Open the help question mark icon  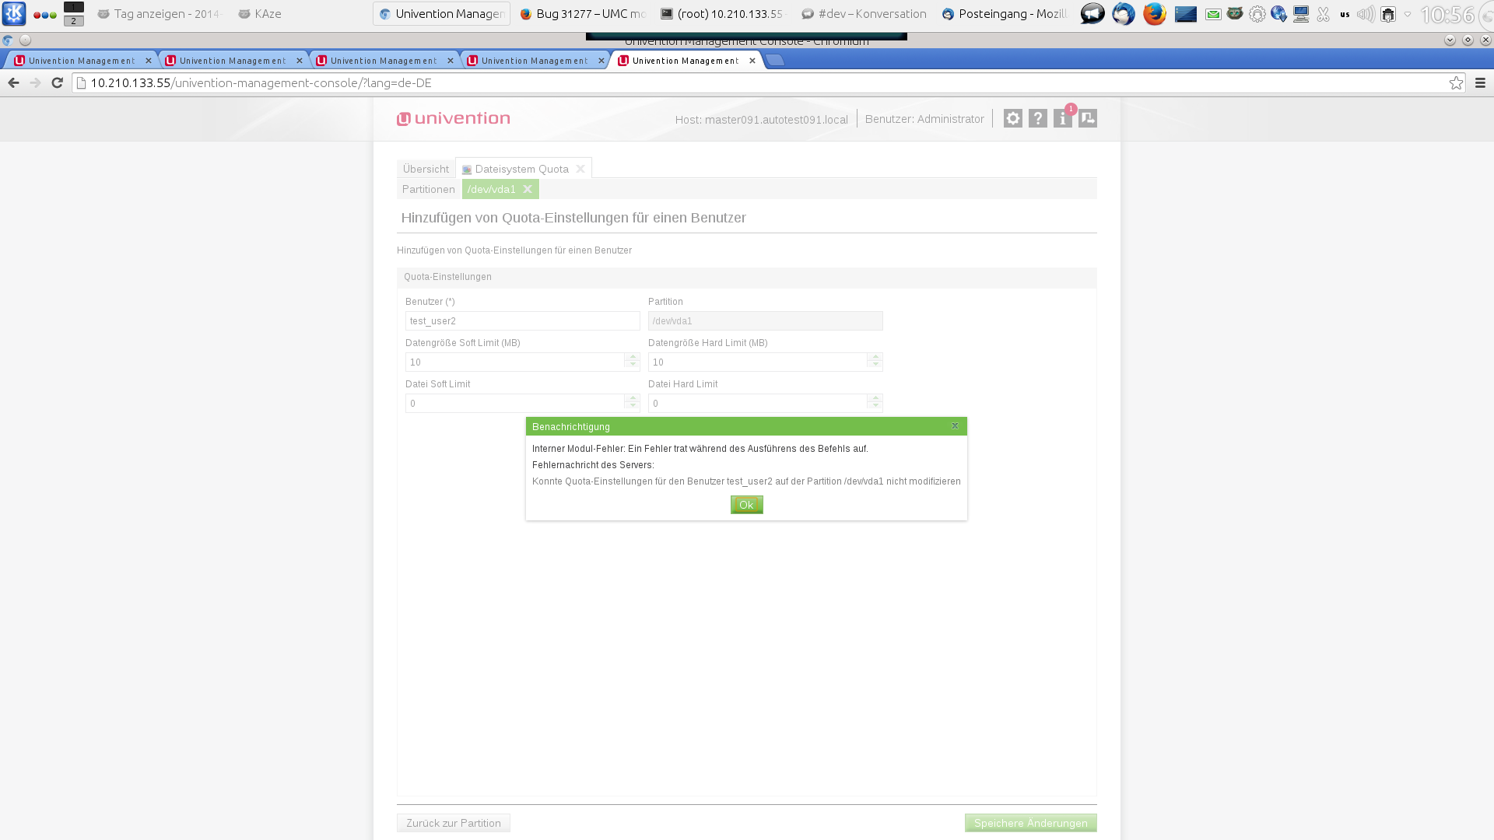click(1038, 118)
